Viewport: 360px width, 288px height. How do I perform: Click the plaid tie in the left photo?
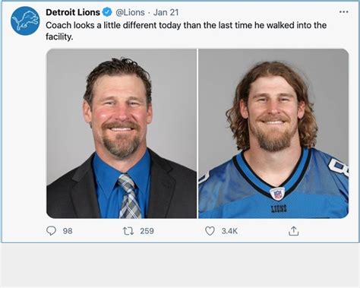(x=129, y=196)
